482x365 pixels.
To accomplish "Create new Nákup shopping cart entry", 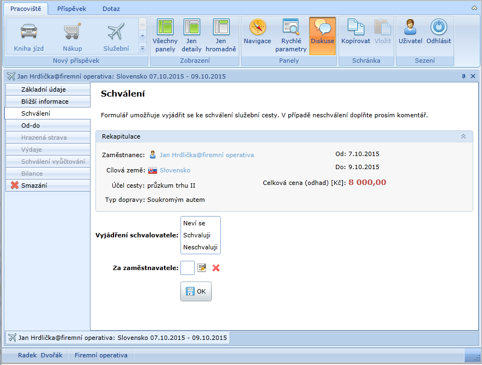I will 72,32.
